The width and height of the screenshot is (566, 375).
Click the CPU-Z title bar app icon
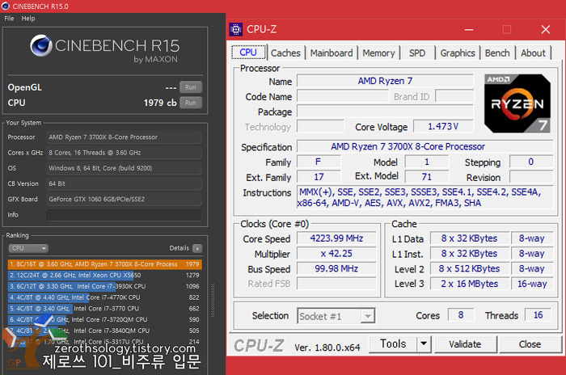[x=236, y=29]
